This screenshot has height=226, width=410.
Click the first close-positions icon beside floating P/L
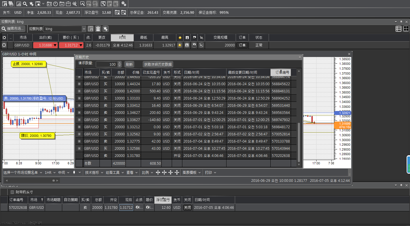tap(117, 12)
